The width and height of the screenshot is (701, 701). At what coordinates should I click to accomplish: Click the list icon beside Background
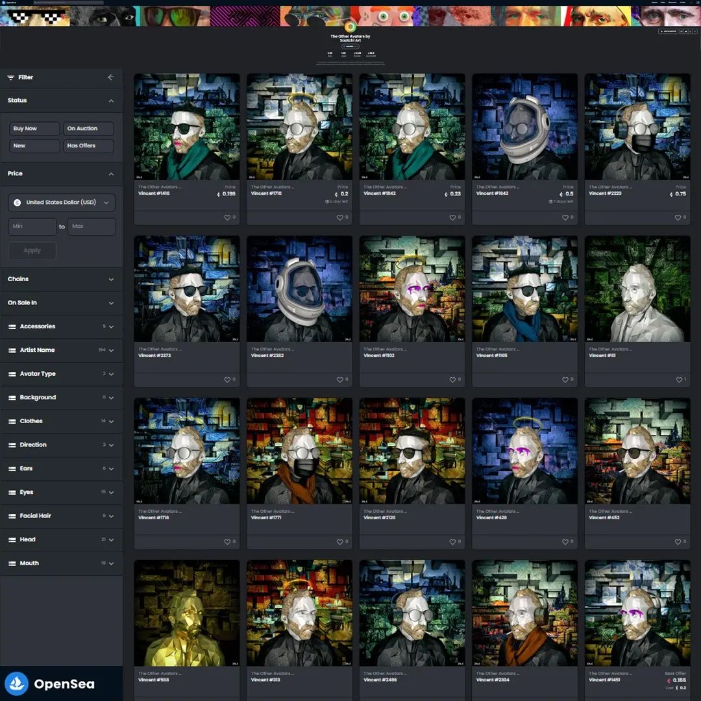tap(12, 398)
